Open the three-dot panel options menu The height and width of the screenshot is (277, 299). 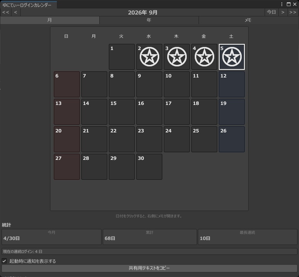282,4
